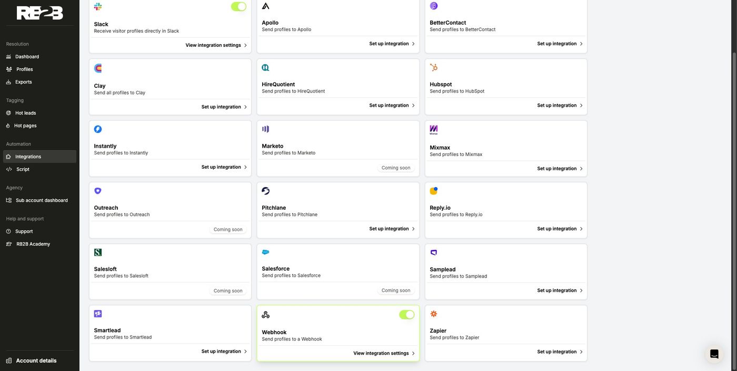The image size is (737, 371).
Task: Set up the Samplead integration
Action: (560, 290)
